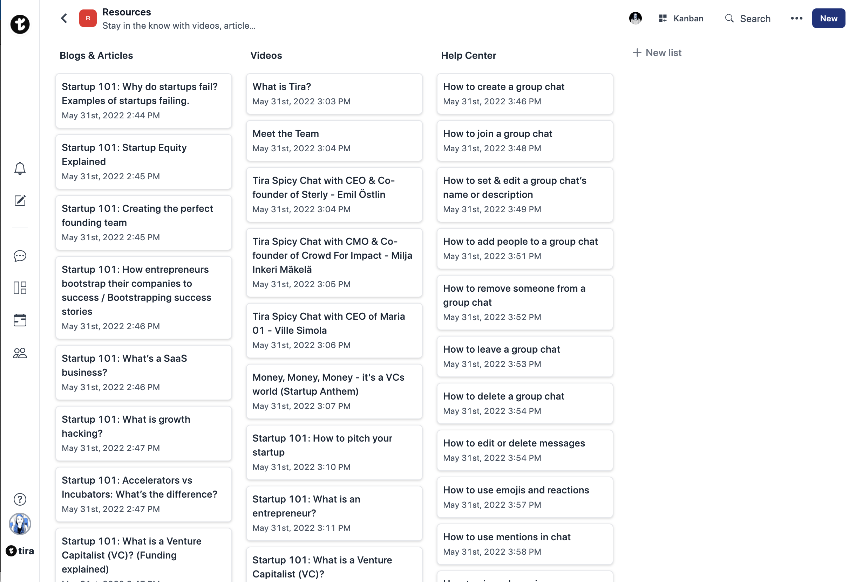Open the calendar icon in sidebar
This screenshot has width=849, height=582.
pos(20,320)
